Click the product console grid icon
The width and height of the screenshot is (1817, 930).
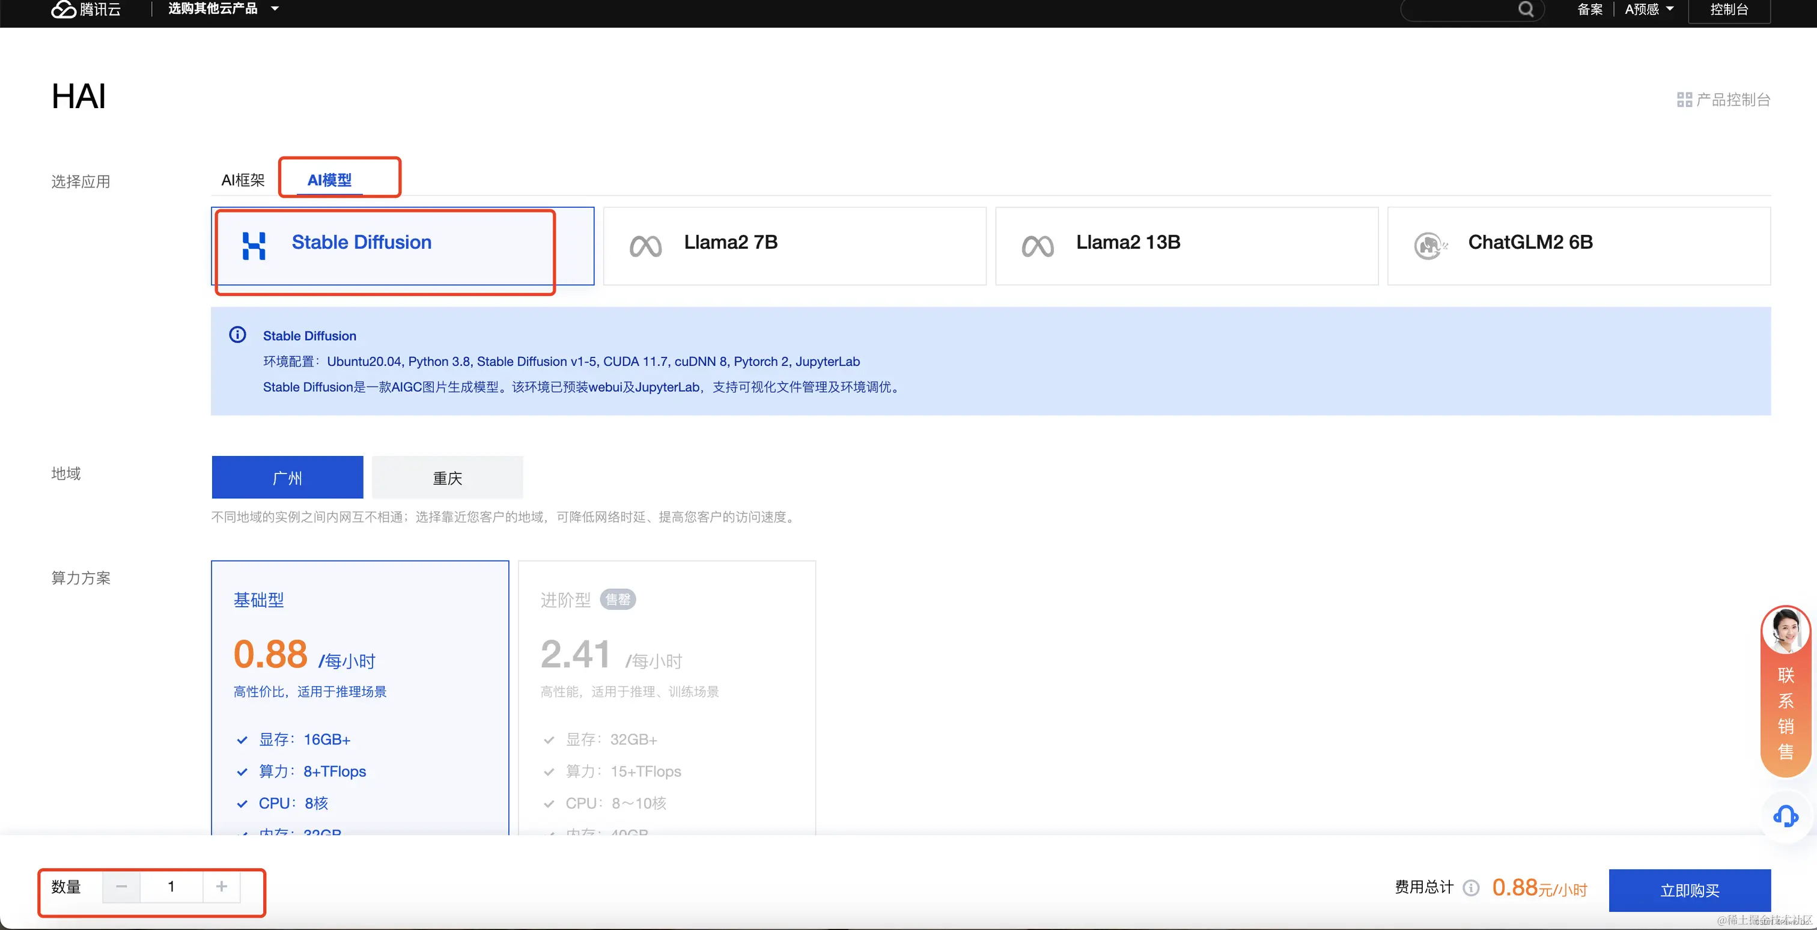click(1684, 99)
